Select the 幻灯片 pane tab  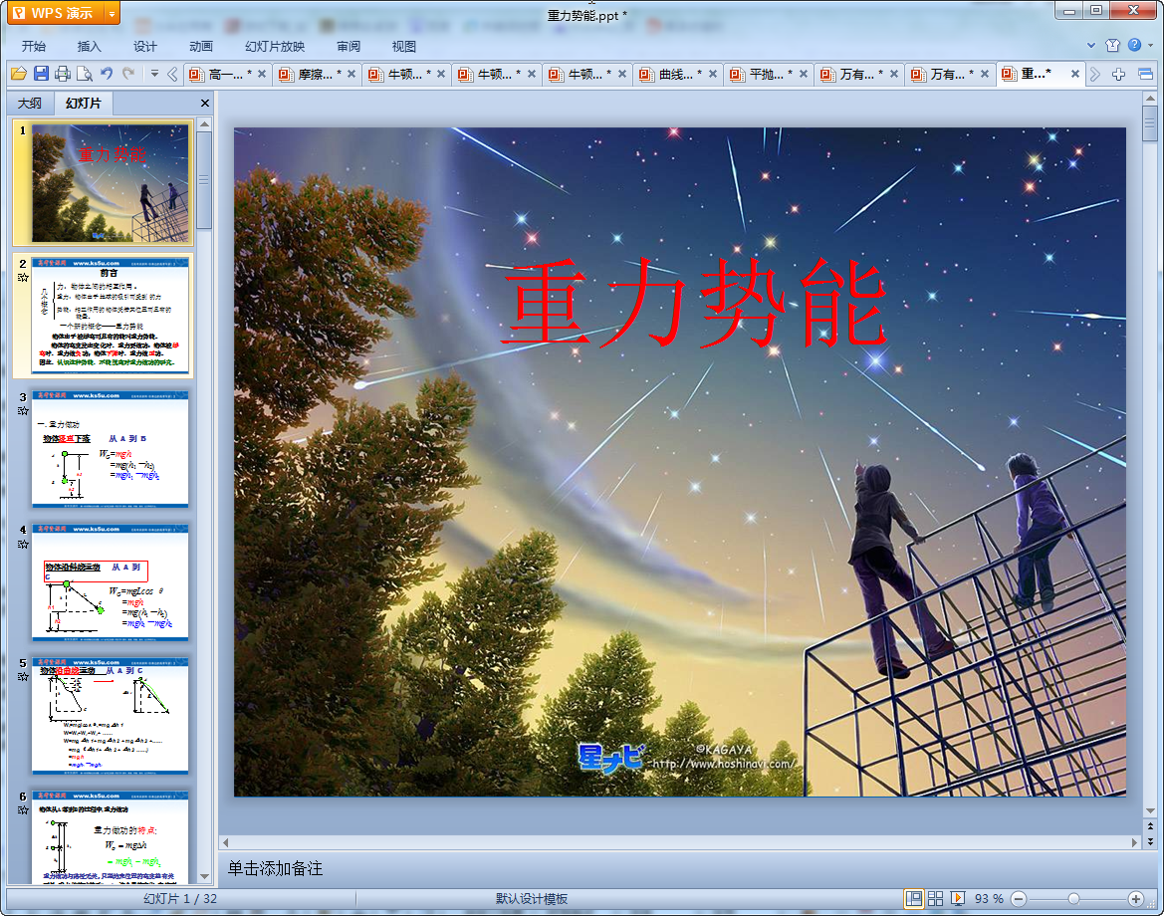(x=83, y=104)
